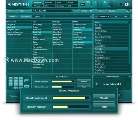138x120 pixels.
Task: Click the Save As button
Action: tap(112, 11)
